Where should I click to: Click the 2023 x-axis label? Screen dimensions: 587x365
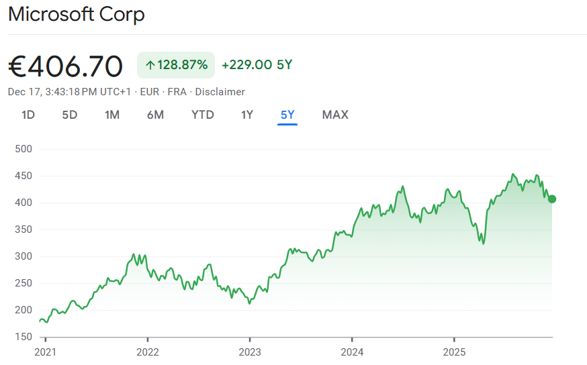(x=249, y=350)
